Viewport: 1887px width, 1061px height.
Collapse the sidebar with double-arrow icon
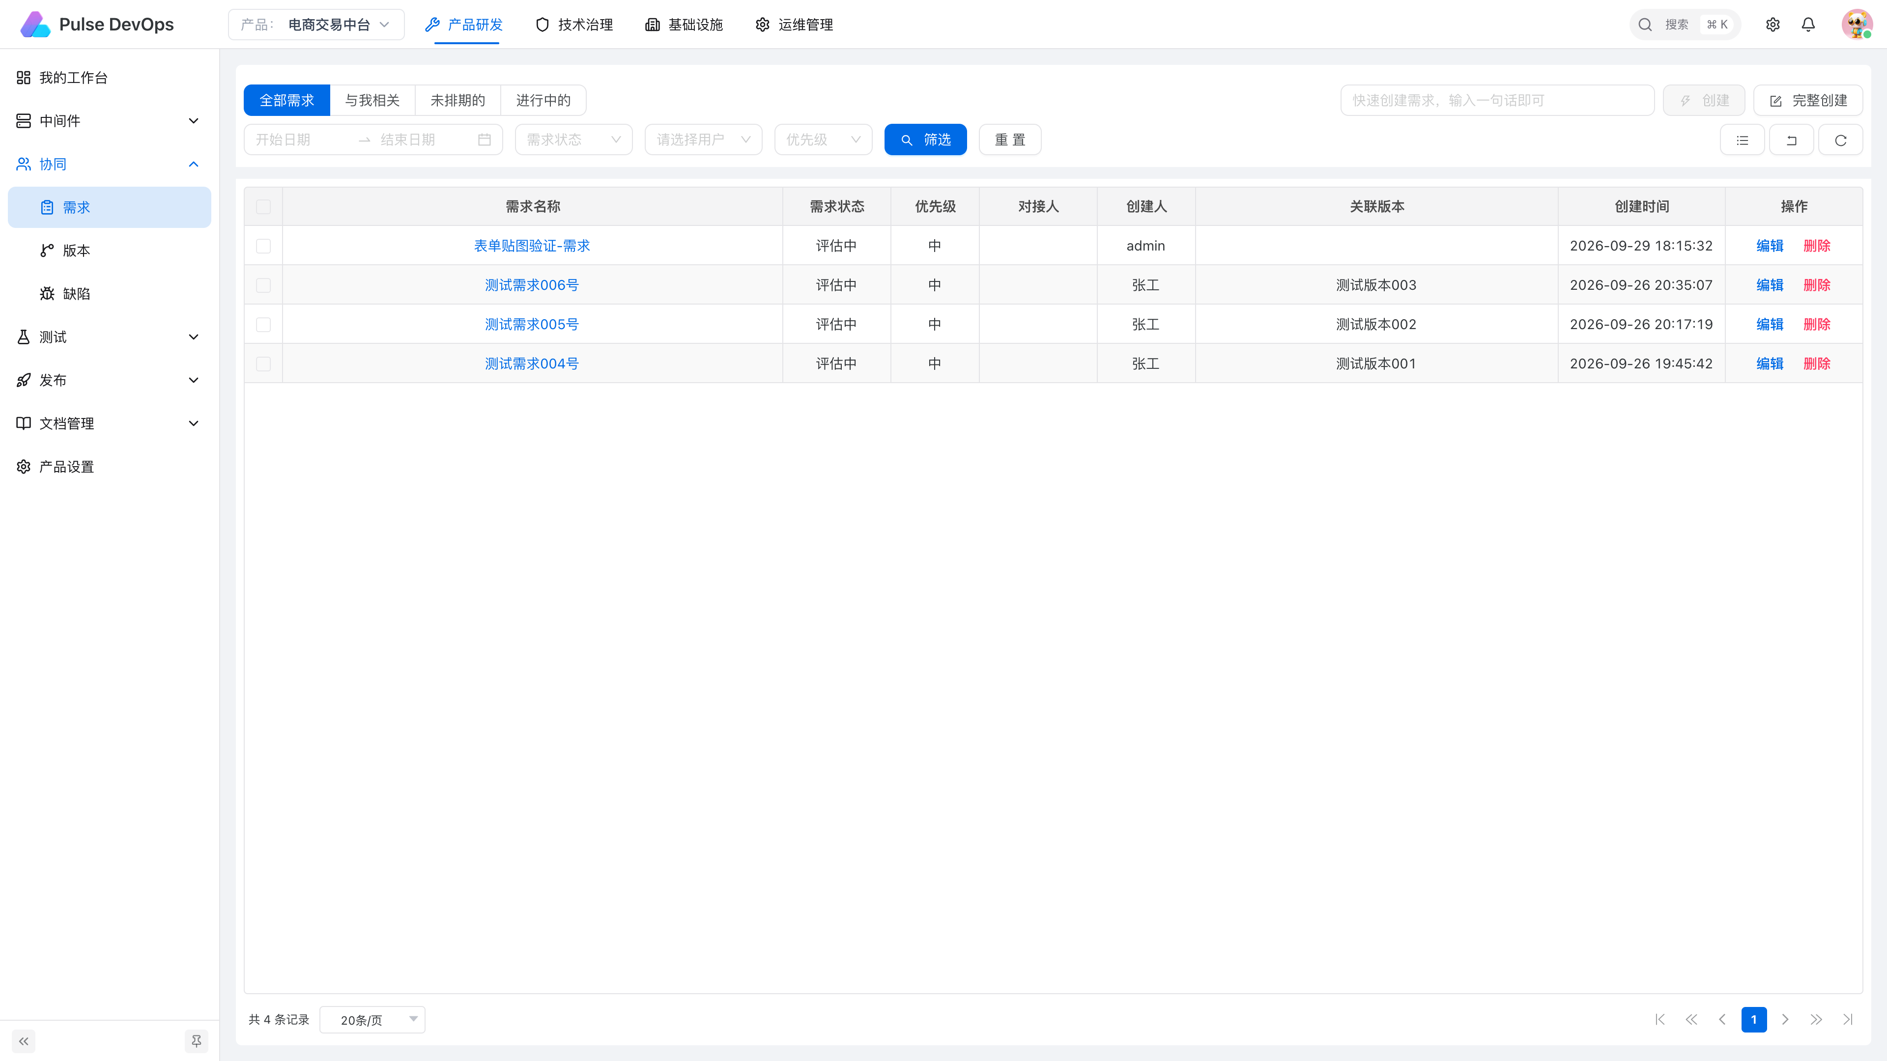24,1040
